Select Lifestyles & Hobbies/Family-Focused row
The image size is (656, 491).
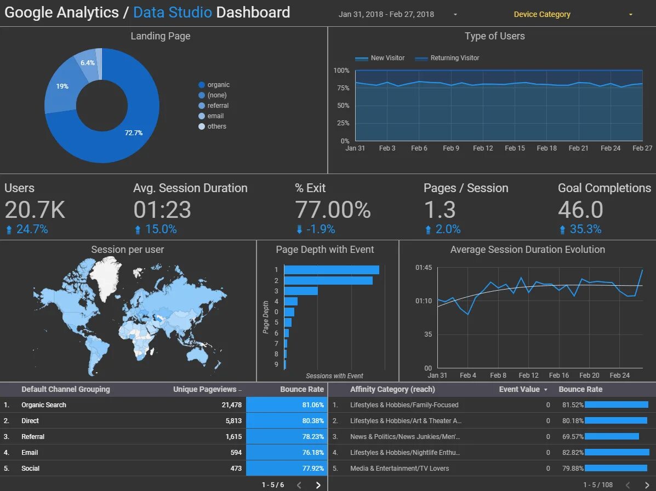[x=492, y=405]
